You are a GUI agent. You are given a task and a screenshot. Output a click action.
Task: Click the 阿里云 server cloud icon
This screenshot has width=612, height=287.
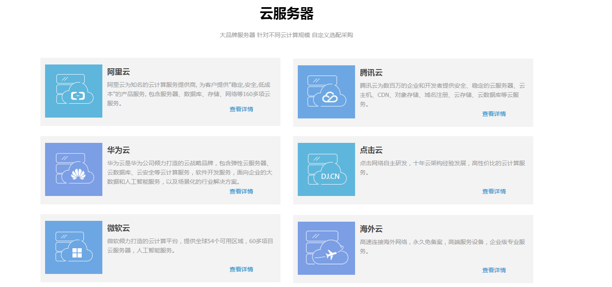[74, 91]
